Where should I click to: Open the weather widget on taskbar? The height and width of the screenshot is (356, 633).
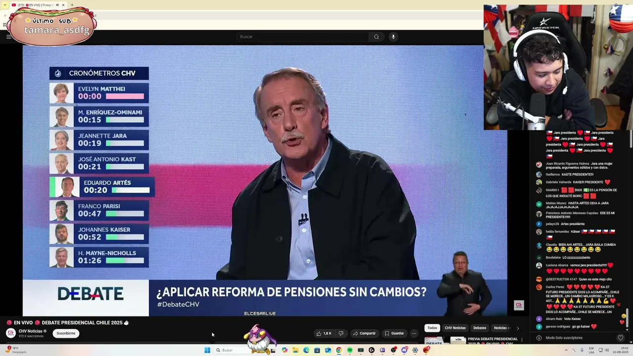point(16,350)
